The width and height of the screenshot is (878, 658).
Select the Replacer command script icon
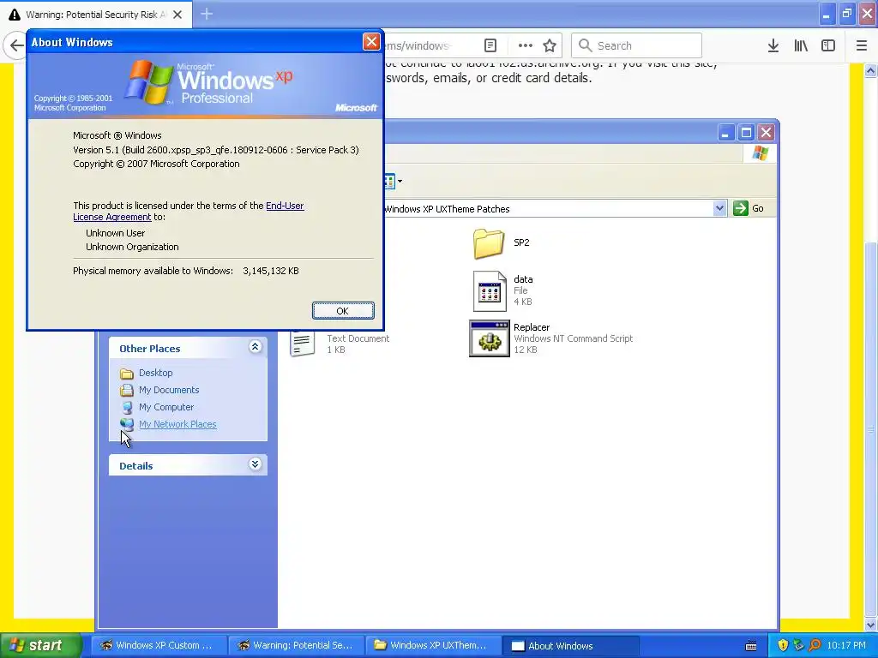point(490,338)
